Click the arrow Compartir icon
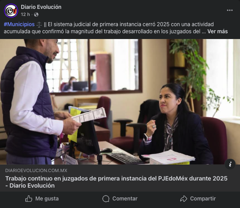Viewport: 240px width, 208px height. point(183,199)
